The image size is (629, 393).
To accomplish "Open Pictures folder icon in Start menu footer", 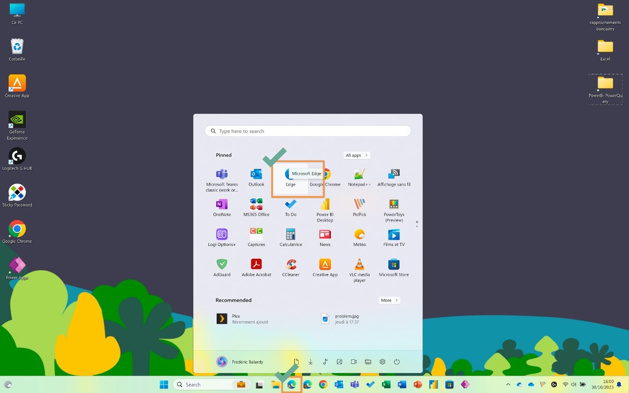I will 339,362.
